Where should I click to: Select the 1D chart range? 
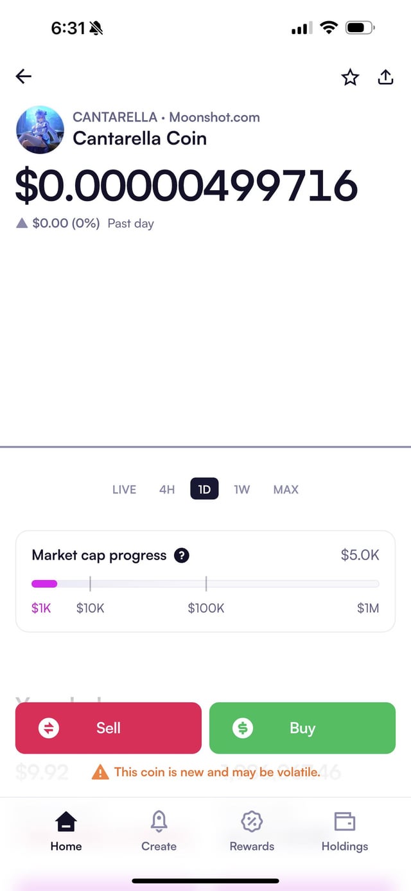pyautogui.click(x=204, y=490)
